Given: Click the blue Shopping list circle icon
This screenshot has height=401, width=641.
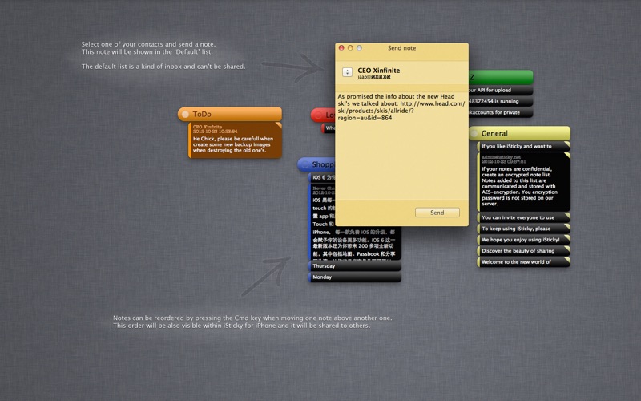Looking at the screenshot, I should 305,164.
